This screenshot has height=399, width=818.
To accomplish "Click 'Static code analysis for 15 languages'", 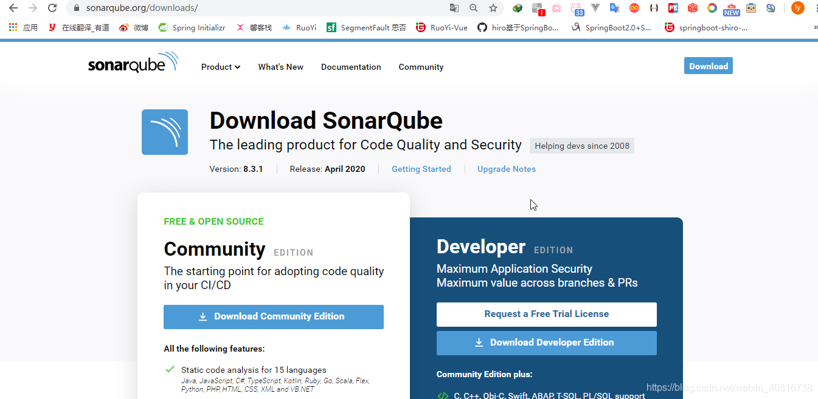I will pyautogui.click(x=254, y=370).
